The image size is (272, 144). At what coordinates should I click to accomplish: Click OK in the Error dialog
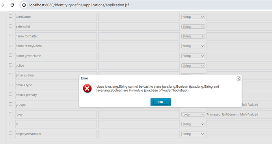point(160,102)
